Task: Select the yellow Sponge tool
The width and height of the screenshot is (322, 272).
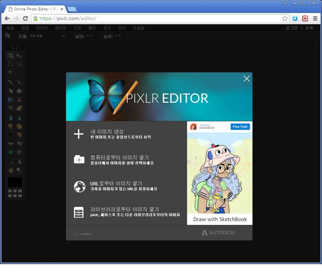Action: click(x=19, y=126)
